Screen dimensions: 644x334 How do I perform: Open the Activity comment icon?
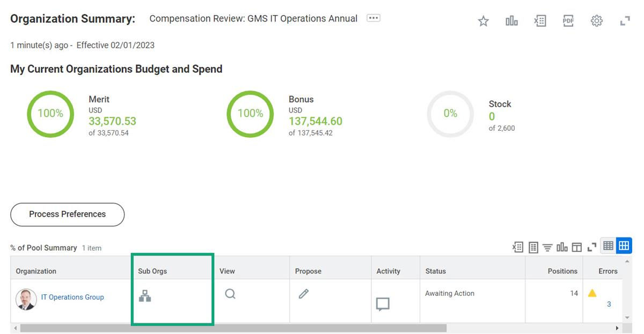click(x=383, y=305)
